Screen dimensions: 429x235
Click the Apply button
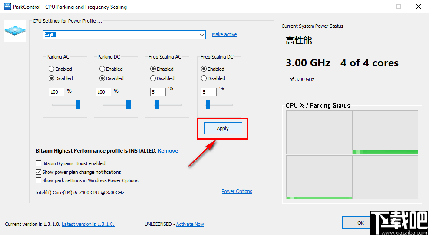[x=223, y=128]
